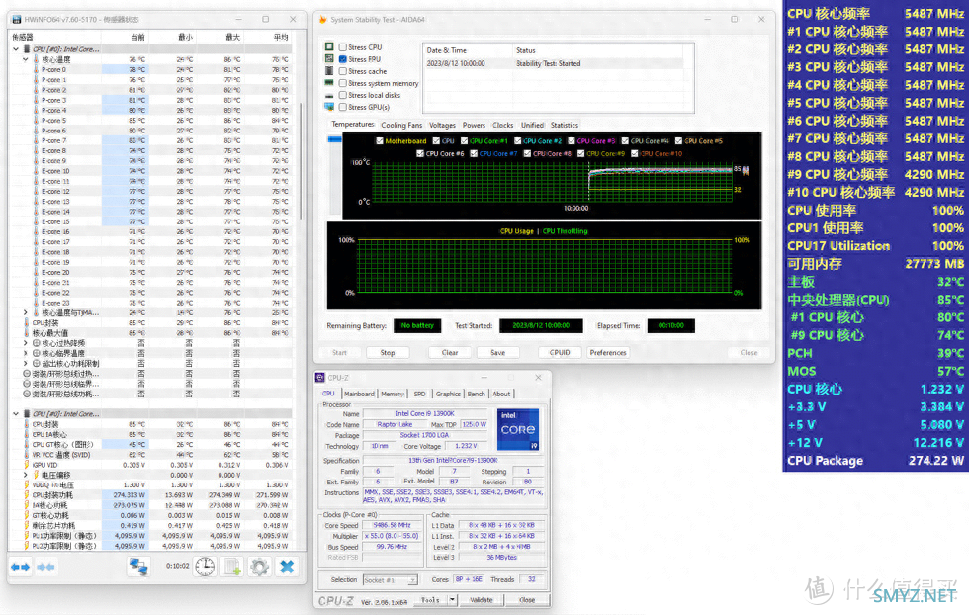Uncheck the CPU Core #10 graph checkbox
The height and width of the screenshot is (615, 969).
coord(635,153)
